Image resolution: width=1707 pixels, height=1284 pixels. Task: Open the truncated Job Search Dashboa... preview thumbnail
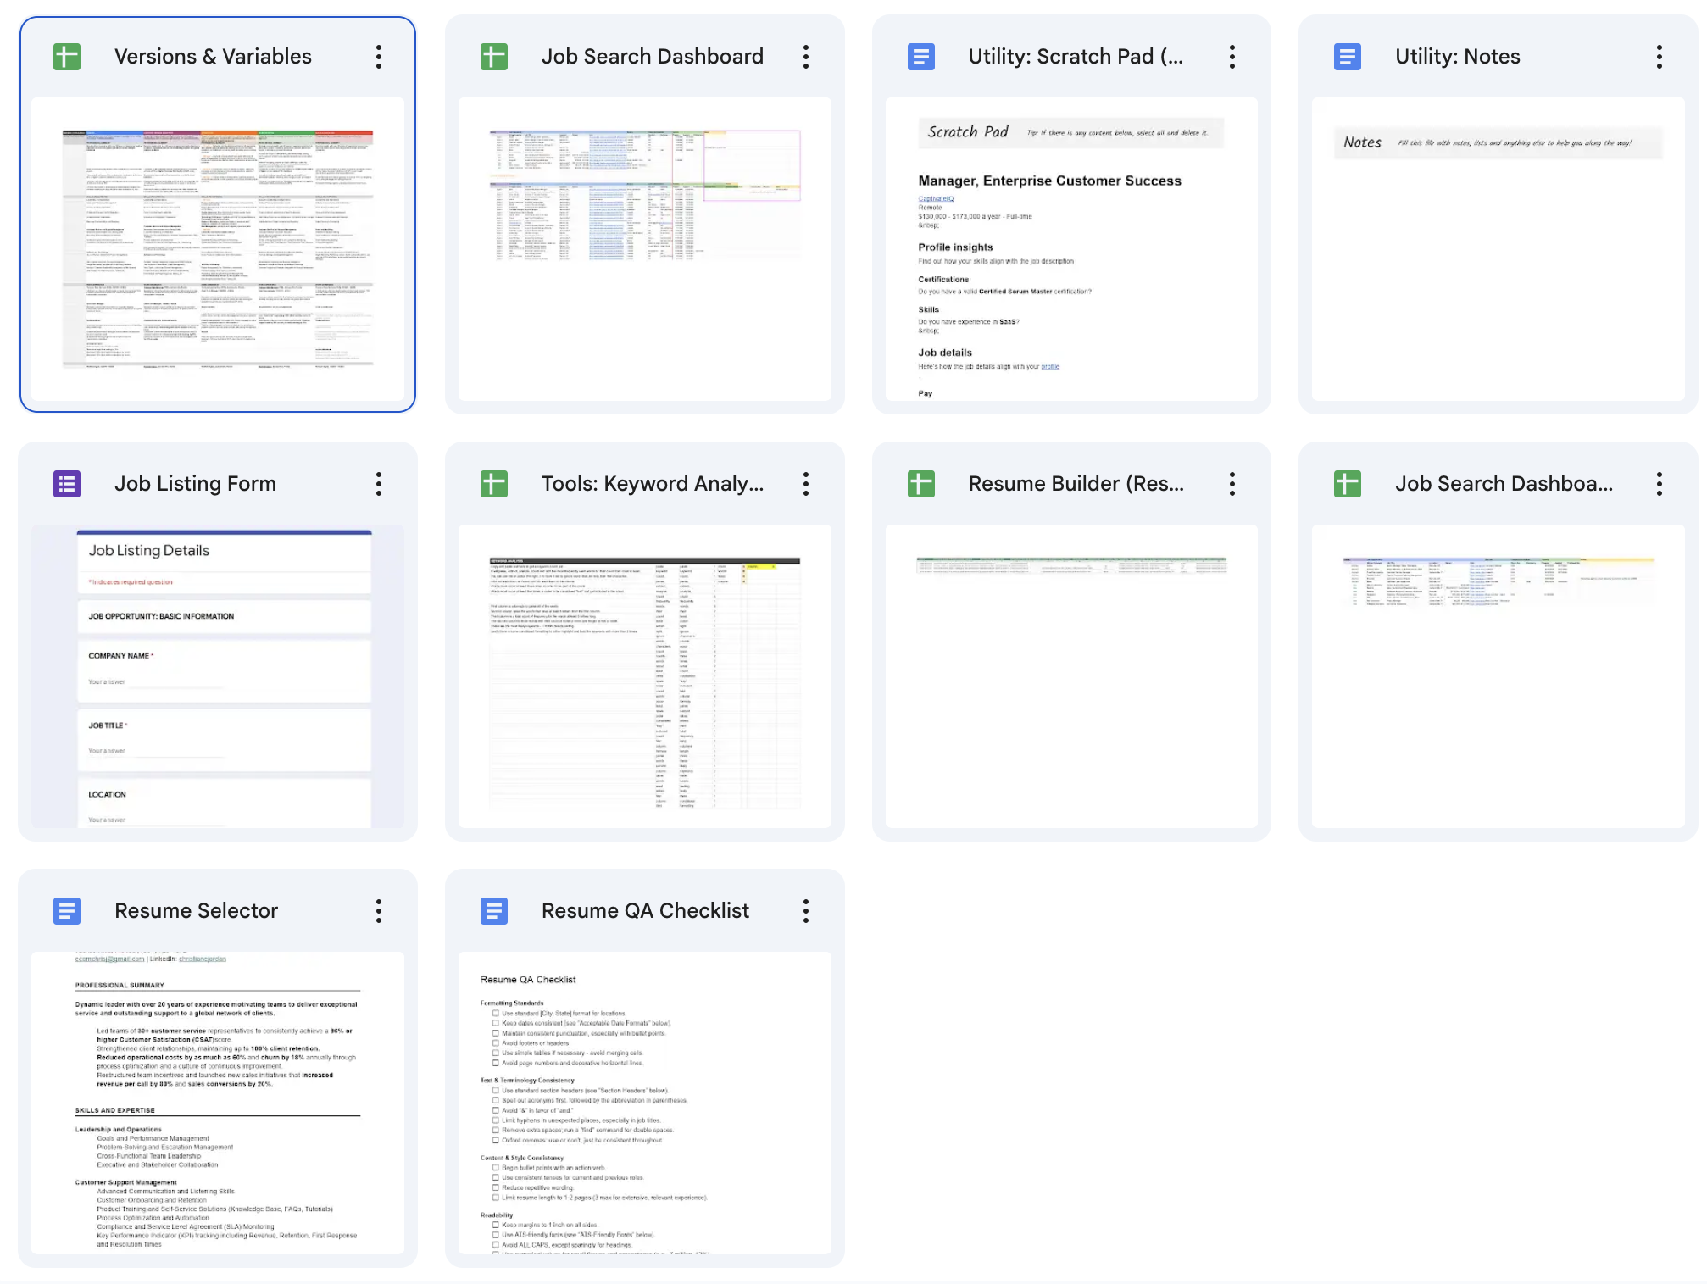(1498, 676)
